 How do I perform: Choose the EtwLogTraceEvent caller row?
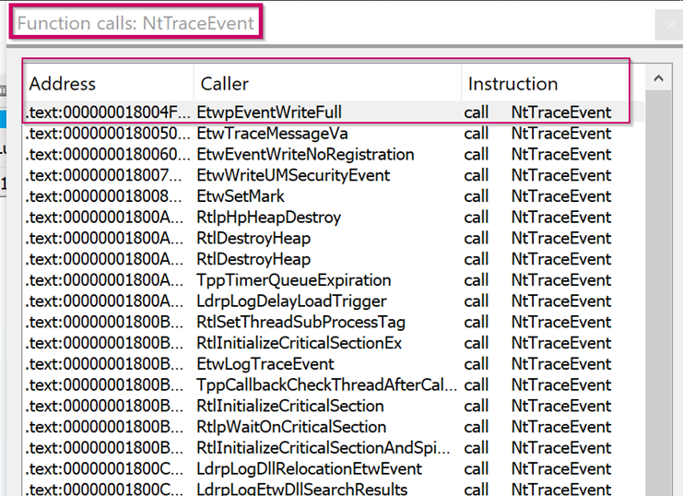265,364
